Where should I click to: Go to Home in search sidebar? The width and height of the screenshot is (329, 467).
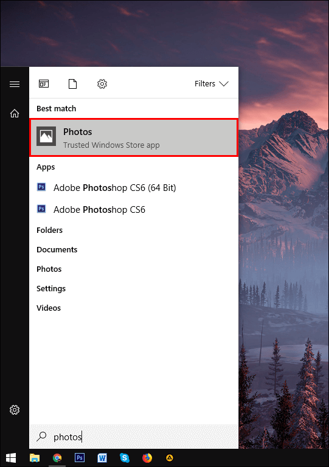pyautogui.click(x=15, y=113)
